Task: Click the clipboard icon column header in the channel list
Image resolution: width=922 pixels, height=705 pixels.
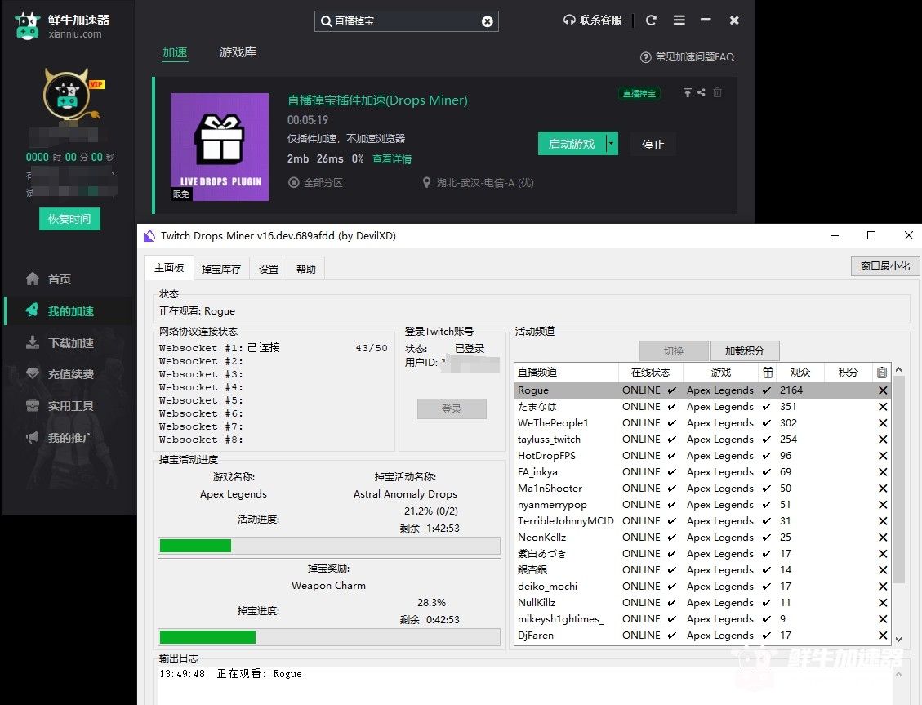Action: click(x=881, y=373)
